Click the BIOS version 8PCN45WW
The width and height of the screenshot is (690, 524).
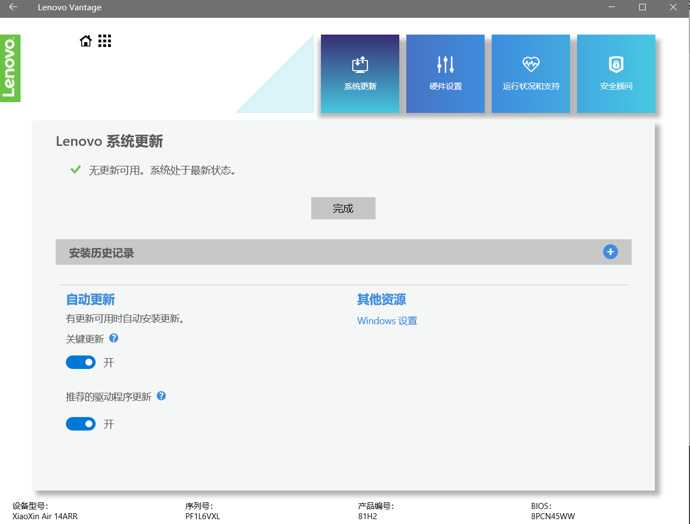click(x=553, y=516)
